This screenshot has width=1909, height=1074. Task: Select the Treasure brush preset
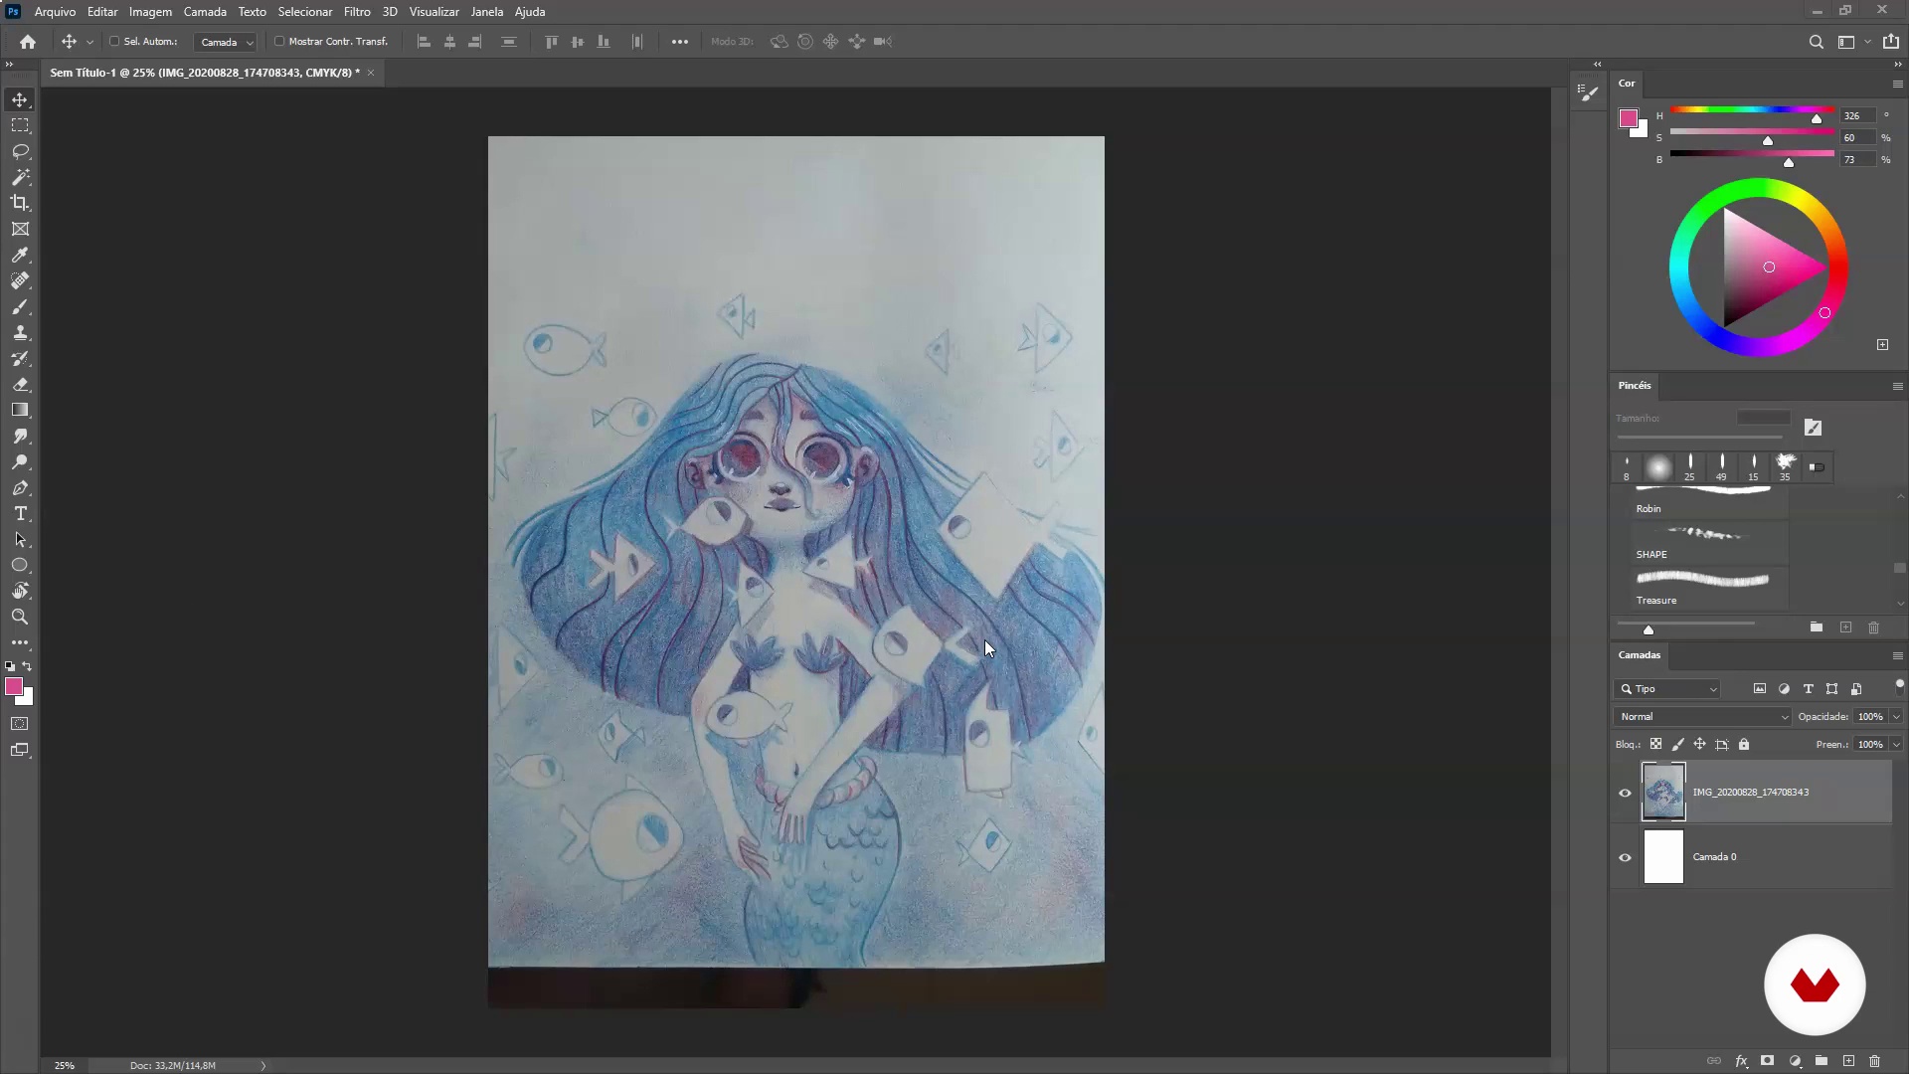tap(1702, 587)
